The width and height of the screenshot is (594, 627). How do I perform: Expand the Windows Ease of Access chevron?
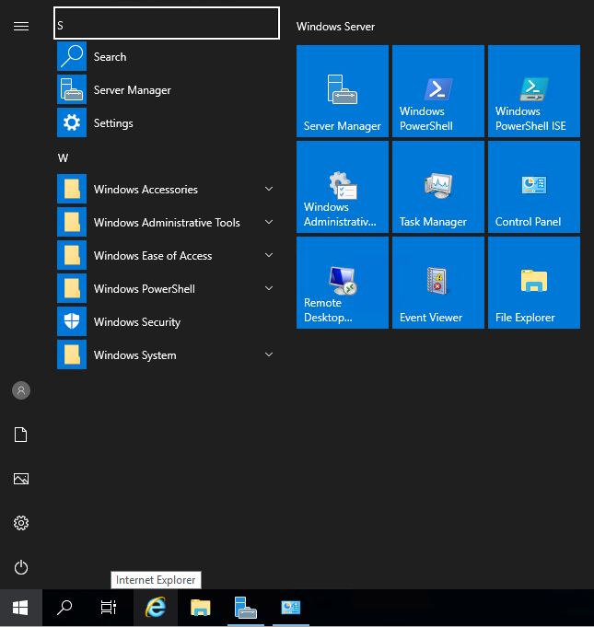269,255
